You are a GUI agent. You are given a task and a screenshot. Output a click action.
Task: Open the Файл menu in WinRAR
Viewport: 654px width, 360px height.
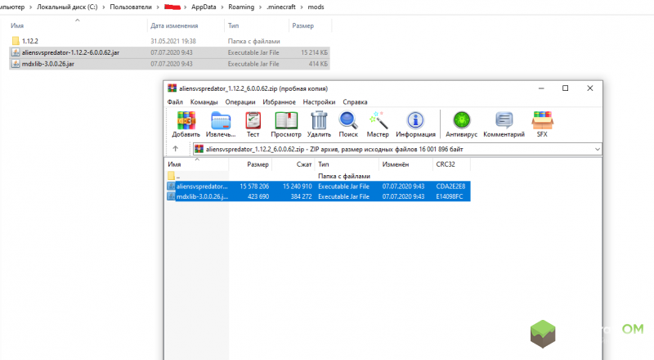tap(175, 102)
